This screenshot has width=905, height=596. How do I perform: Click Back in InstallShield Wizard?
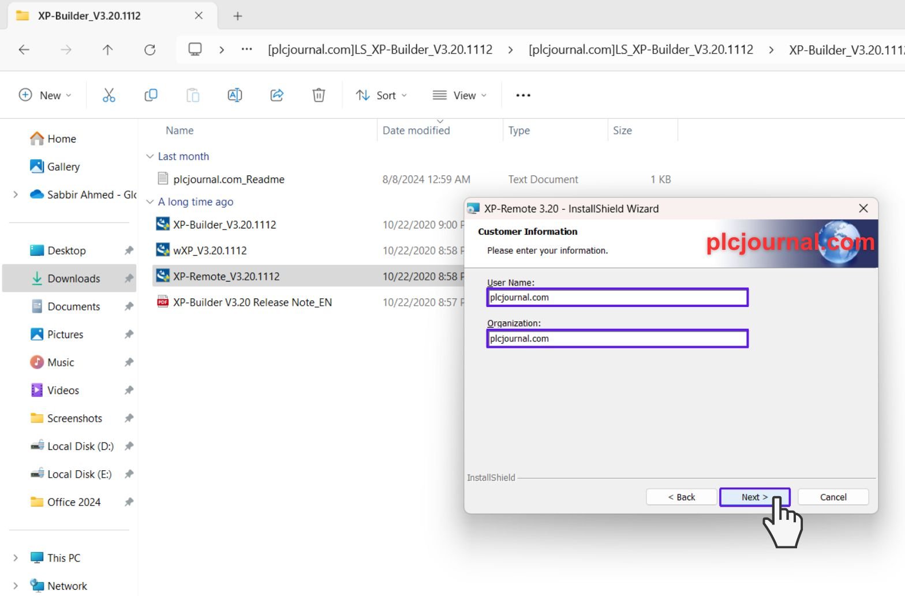click(681, 497)
